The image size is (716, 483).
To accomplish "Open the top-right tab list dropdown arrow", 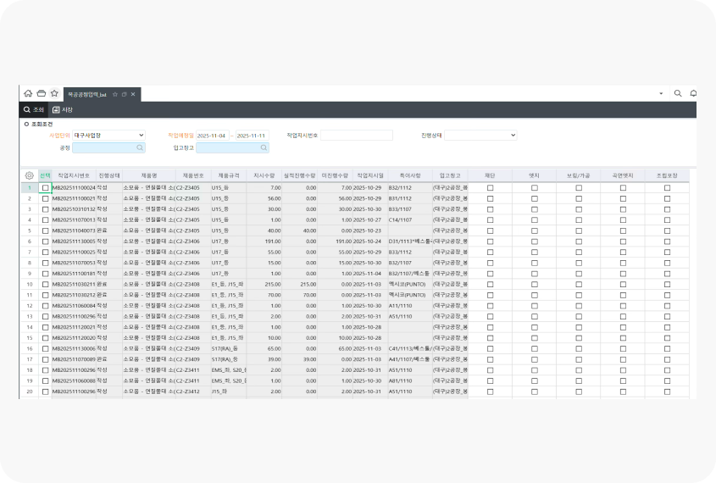I will (661, 93).
